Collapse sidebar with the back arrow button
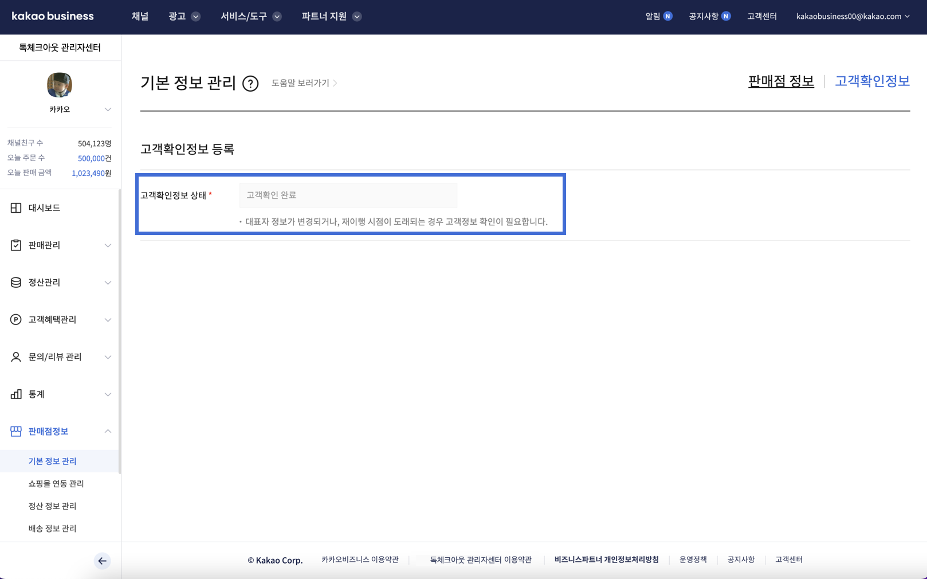The height and width of the screenshot is (579, 927). coord(102,561)
